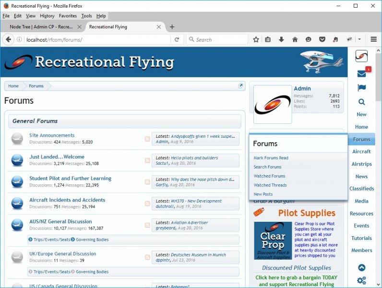Open latest thread MH370 - New Development
This screenshot has height=288, width=382.
(x=196, y=201)
